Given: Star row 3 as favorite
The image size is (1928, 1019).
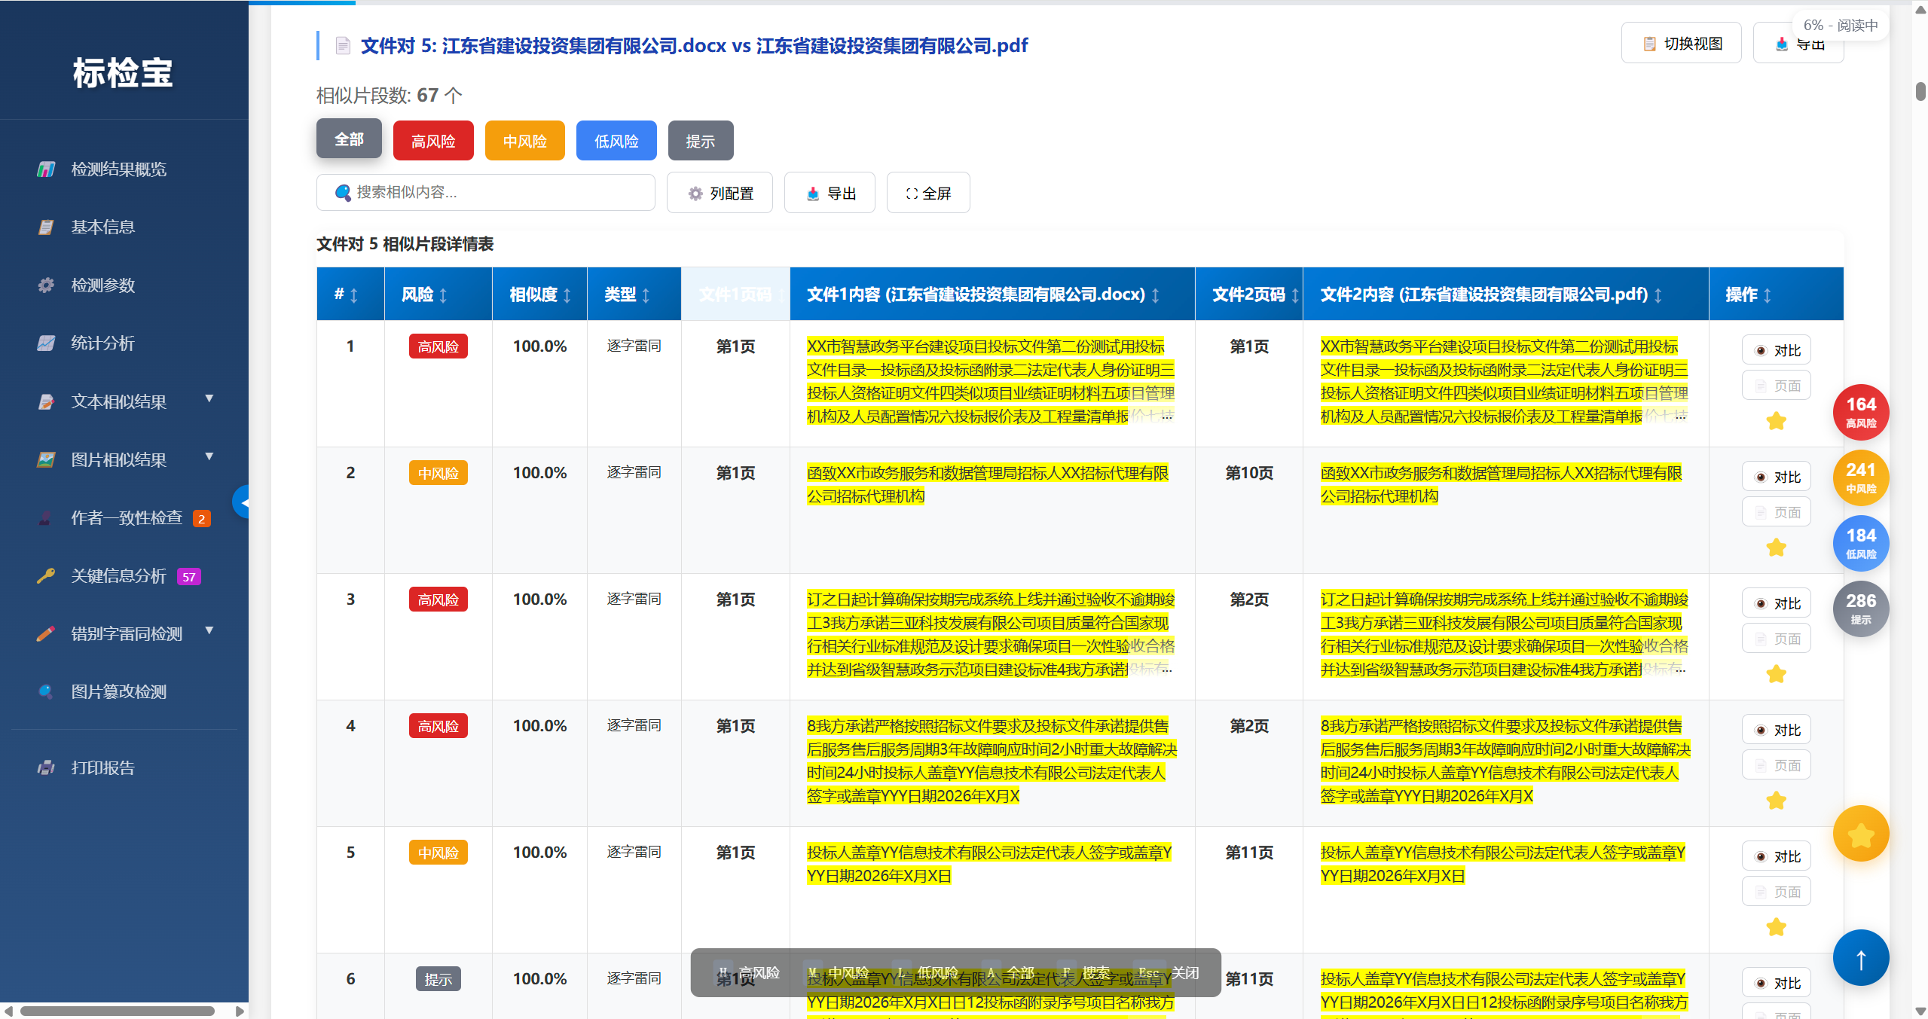Looking at the screenshot, I should (x=1777, y=674).
